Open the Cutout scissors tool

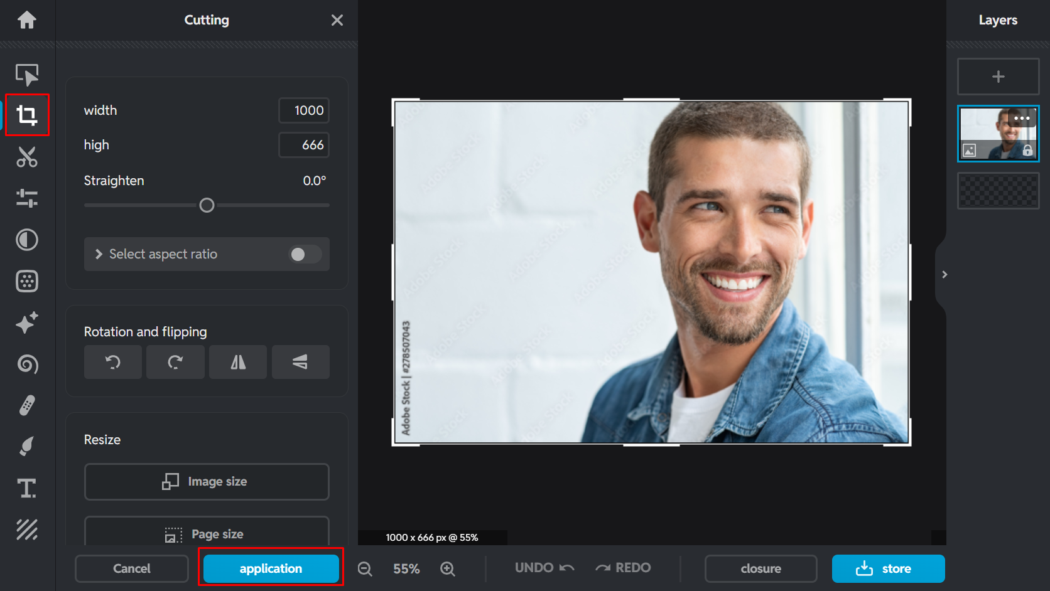[x=27, y=157]
